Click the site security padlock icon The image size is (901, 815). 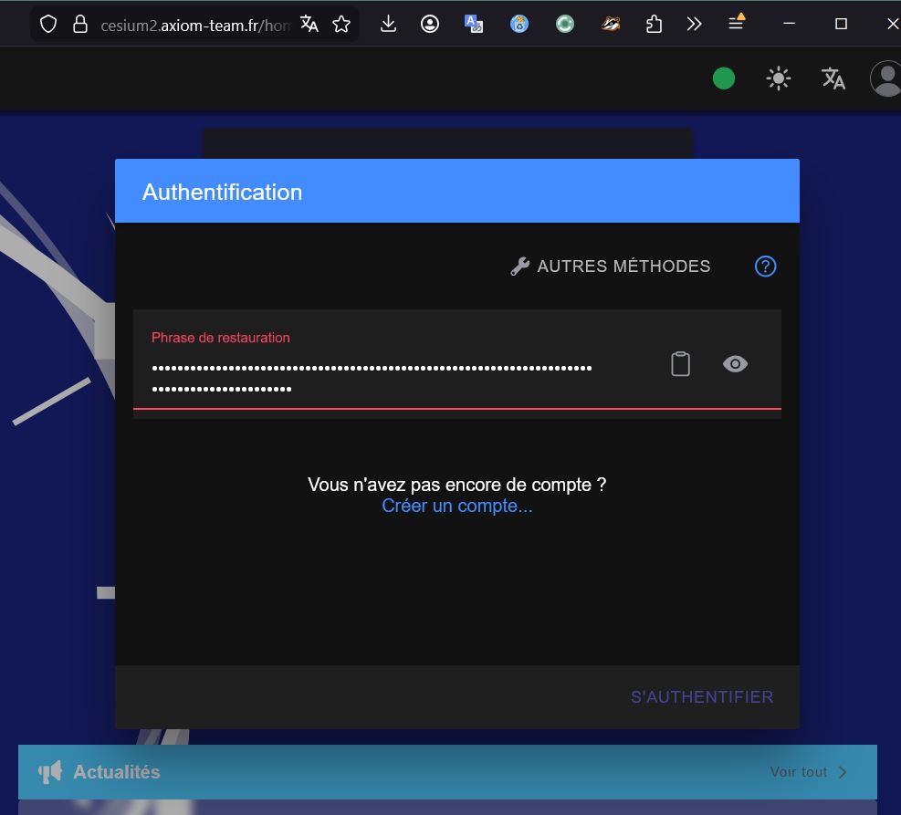(80, 24)
